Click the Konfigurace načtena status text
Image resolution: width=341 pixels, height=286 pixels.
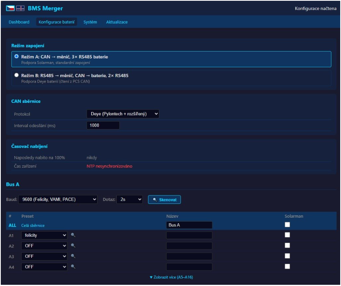(316, 8)
